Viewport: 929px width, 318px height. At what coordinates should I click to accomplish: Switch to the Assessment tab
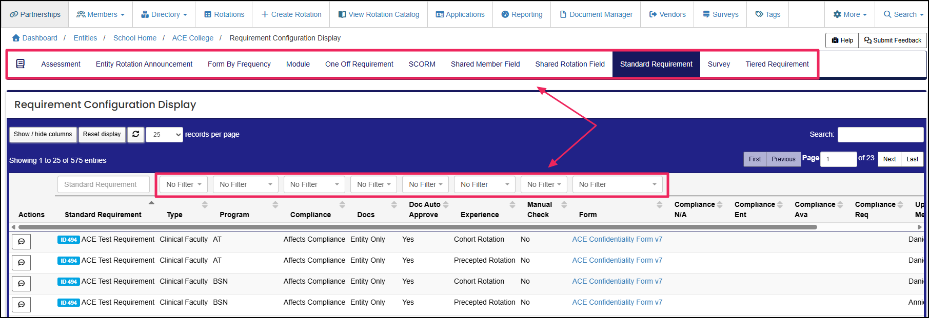pyautogui.click(x=61, y=64)
